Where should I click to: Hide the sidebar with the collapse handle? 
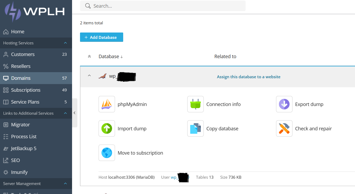[x=74, y=113]
